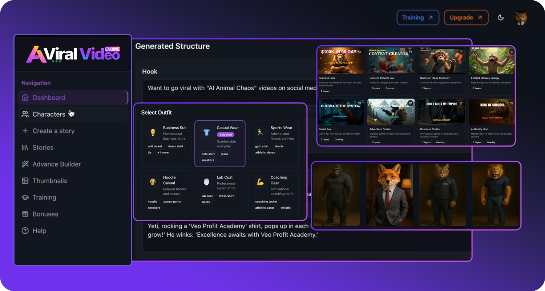Click the Advance Builder magic wand icon

point(25,164)
